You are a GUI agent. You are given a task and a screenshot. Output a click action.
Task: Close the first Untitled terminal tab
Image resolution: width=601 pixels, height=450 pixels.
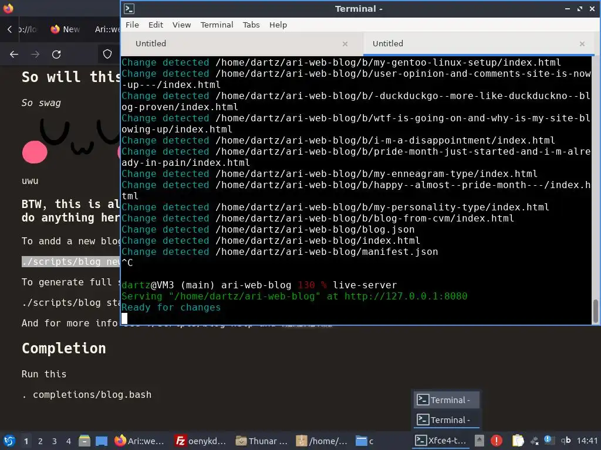[x=345, y=44]
